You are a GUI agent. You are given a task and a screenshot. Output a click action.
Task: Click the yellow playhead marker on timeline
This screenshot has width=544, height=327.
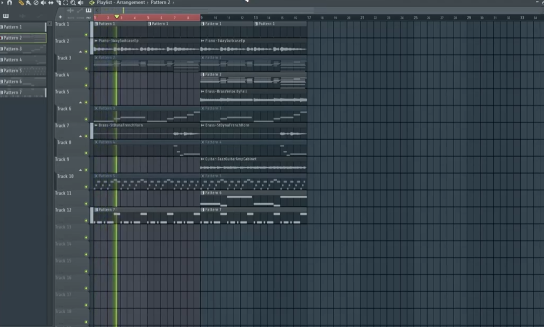coord(117,16)
